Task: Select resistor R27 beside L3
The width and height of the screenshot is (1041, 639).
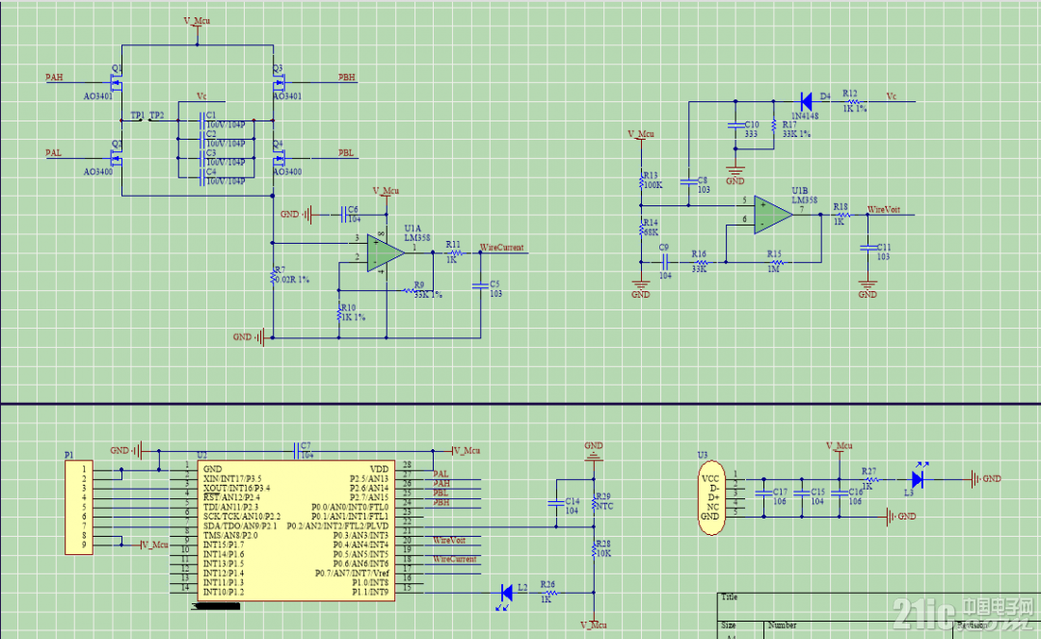Action: pyautogui.click(x=871, y=478)
